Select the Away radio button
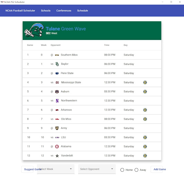 coord(136,170)
